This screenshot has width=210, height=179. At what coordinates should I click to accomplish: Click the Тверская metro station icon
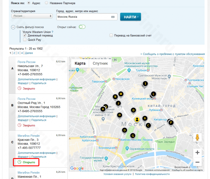(106, 82)
